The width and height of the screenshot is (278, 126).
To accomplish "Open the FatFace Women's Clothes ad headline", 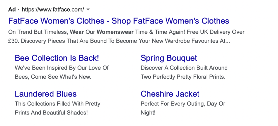I will tap(119, 21).
